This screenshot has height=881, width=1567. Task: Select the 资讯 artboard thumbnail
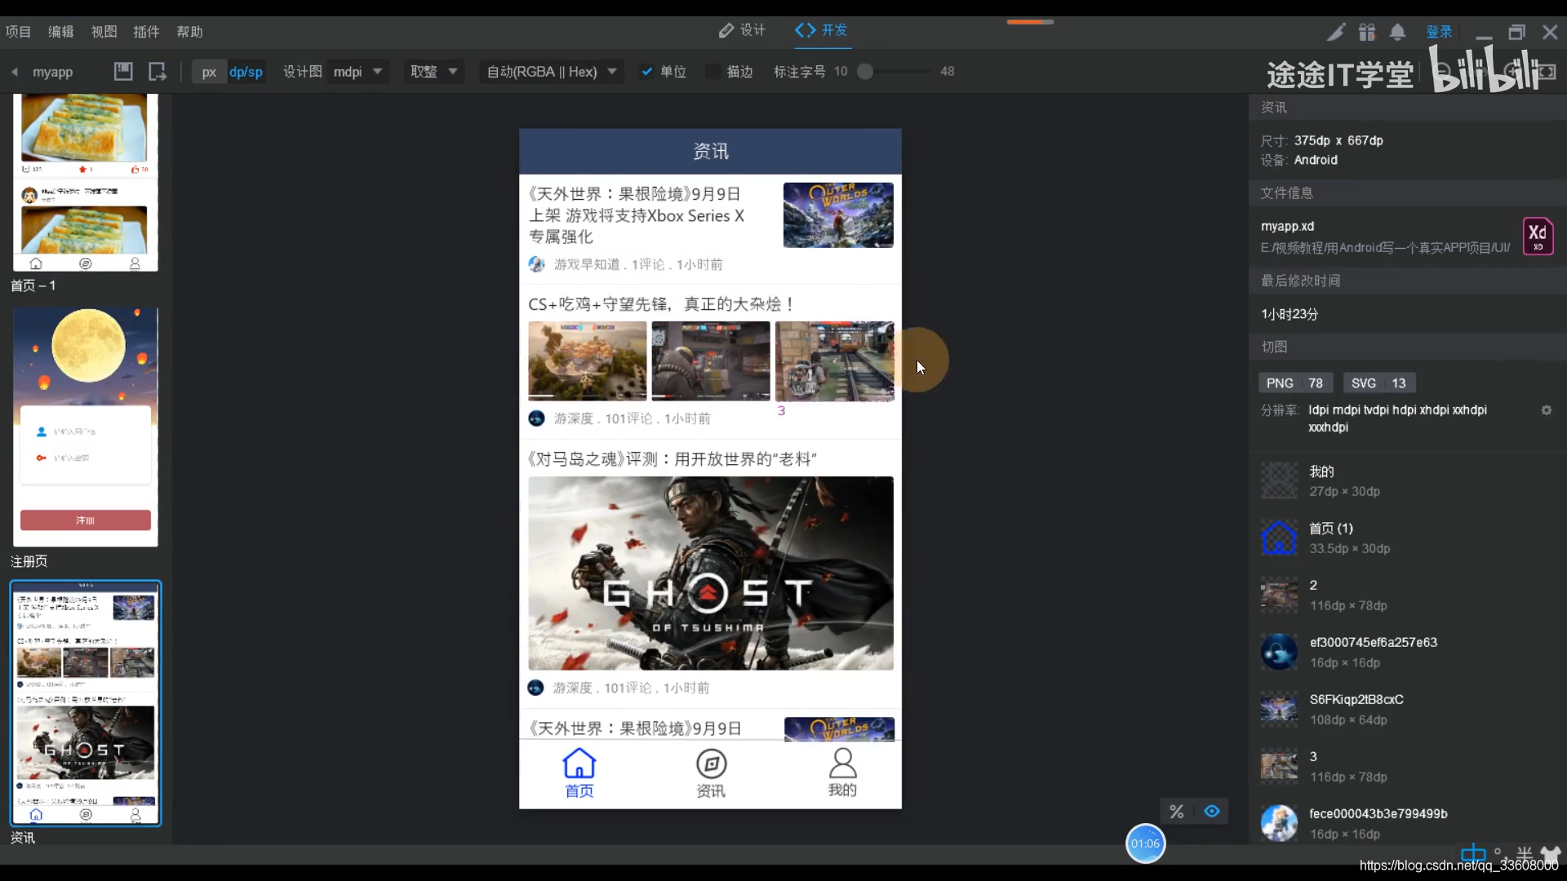point(86,703)
